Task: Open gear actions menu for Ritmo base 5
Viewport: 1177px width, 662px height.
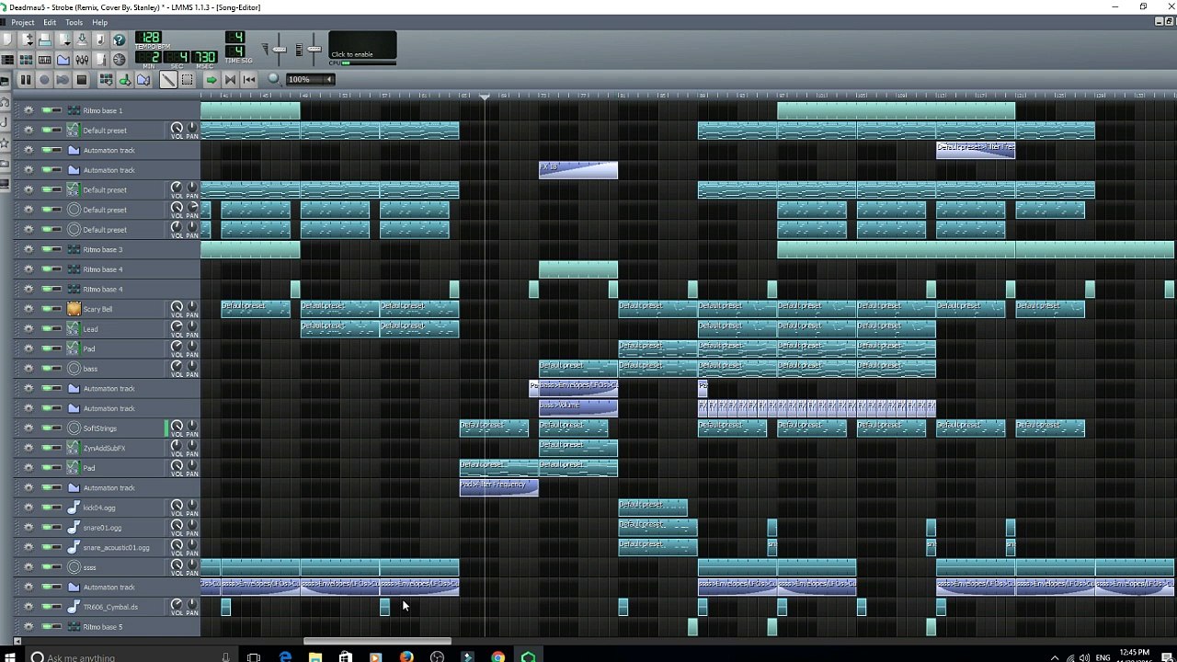Action: tap(29, 627)
